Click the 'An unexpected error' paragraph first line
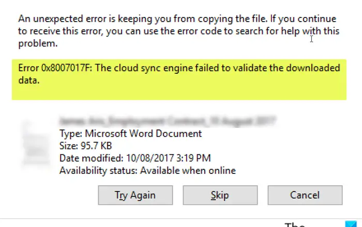 (177, 19)
